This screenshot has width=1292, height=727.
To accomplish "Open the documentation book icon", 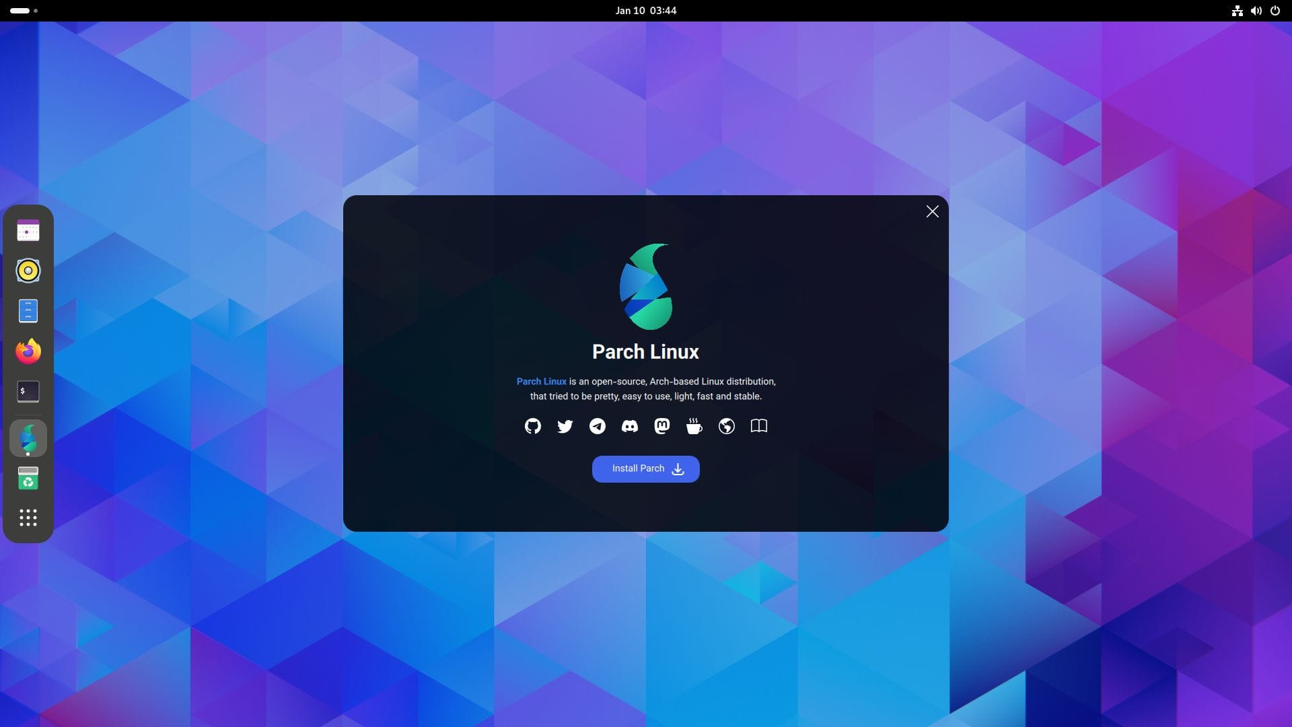I will pyautogui.click(x=758, y=426).
